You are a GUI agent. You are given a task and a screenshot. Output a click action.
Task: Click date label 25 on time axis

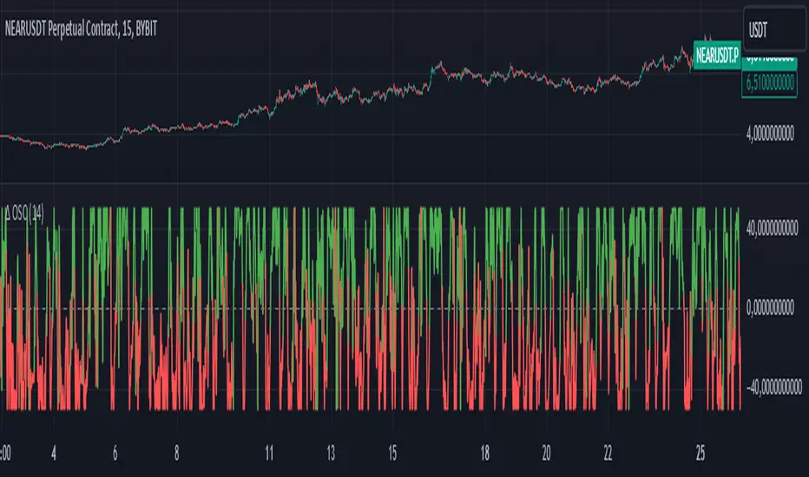[x=700, y=452]
